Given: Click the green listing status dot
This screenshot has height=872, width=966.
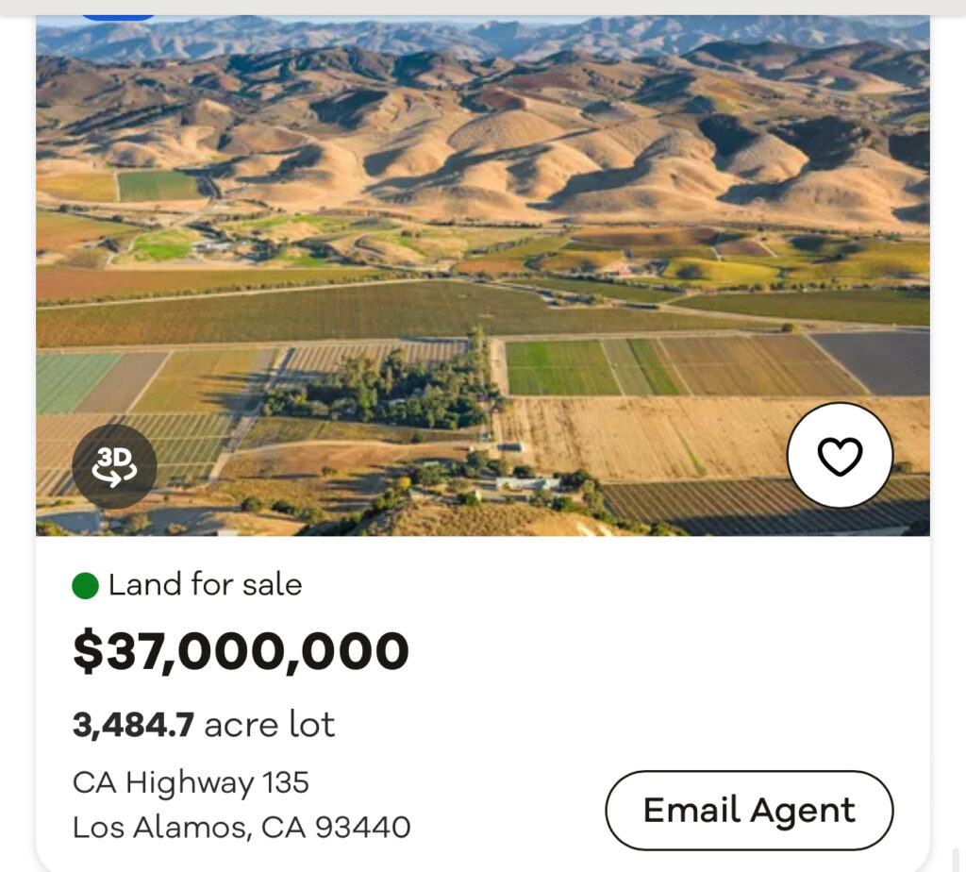Looking at the screenshot, I should [x=86, y=586].
